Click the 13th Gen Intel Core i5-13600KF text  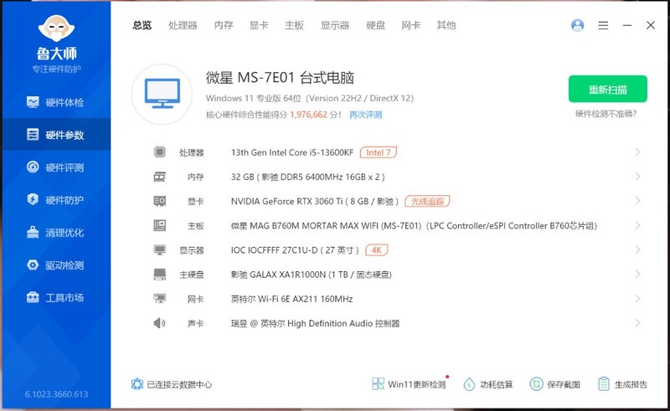(292, 152)
